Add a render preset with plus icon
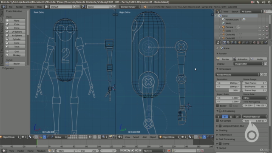Image resolution: width=272 pixels, height=153 pixels. [262, 75]
